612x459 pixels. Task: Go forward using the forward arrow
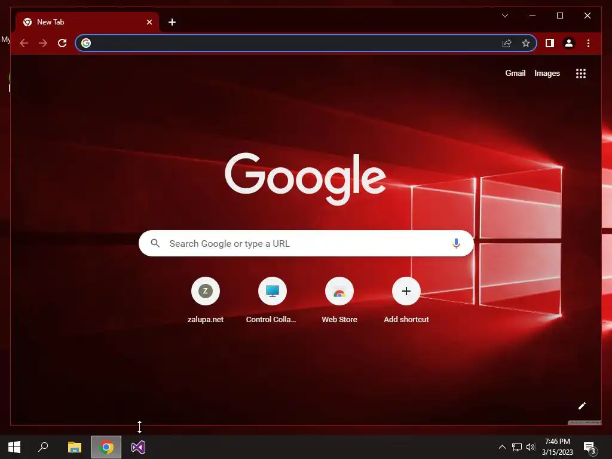tap(43, 43)
